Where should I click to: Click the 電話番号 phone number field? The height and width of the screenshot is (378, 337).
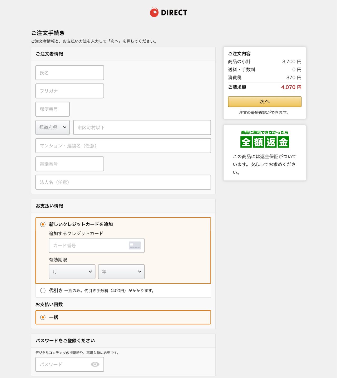click(70, 164)
